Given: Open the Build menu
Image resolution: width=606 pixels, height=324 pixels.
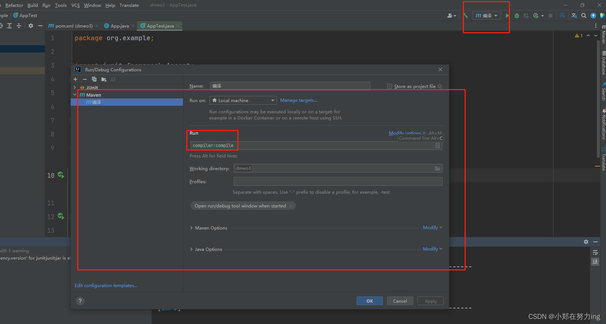Looking at the screenshot, I should tap(33, 5).
